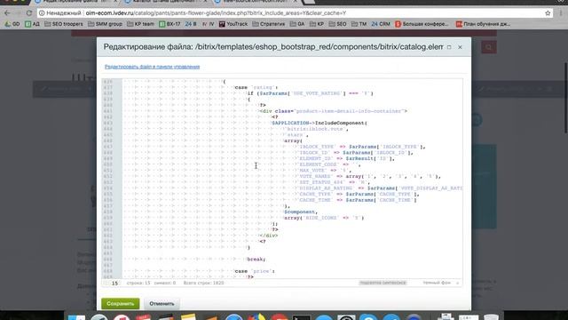Click the 'Всего строк: 1820' status text
The height and width of the screenshot is (320, 568).
(203, 283)
